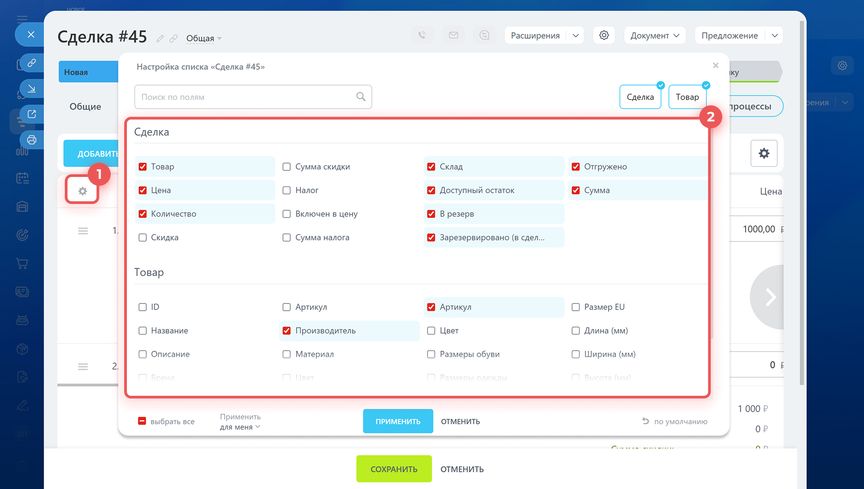Uncheck the Склад checkbox

click(431, 167)
